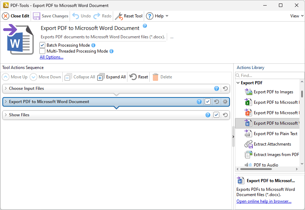Click the library horizontal scrollbar thumb
Screen dimensions: 305x210
[x=256, y=169]
